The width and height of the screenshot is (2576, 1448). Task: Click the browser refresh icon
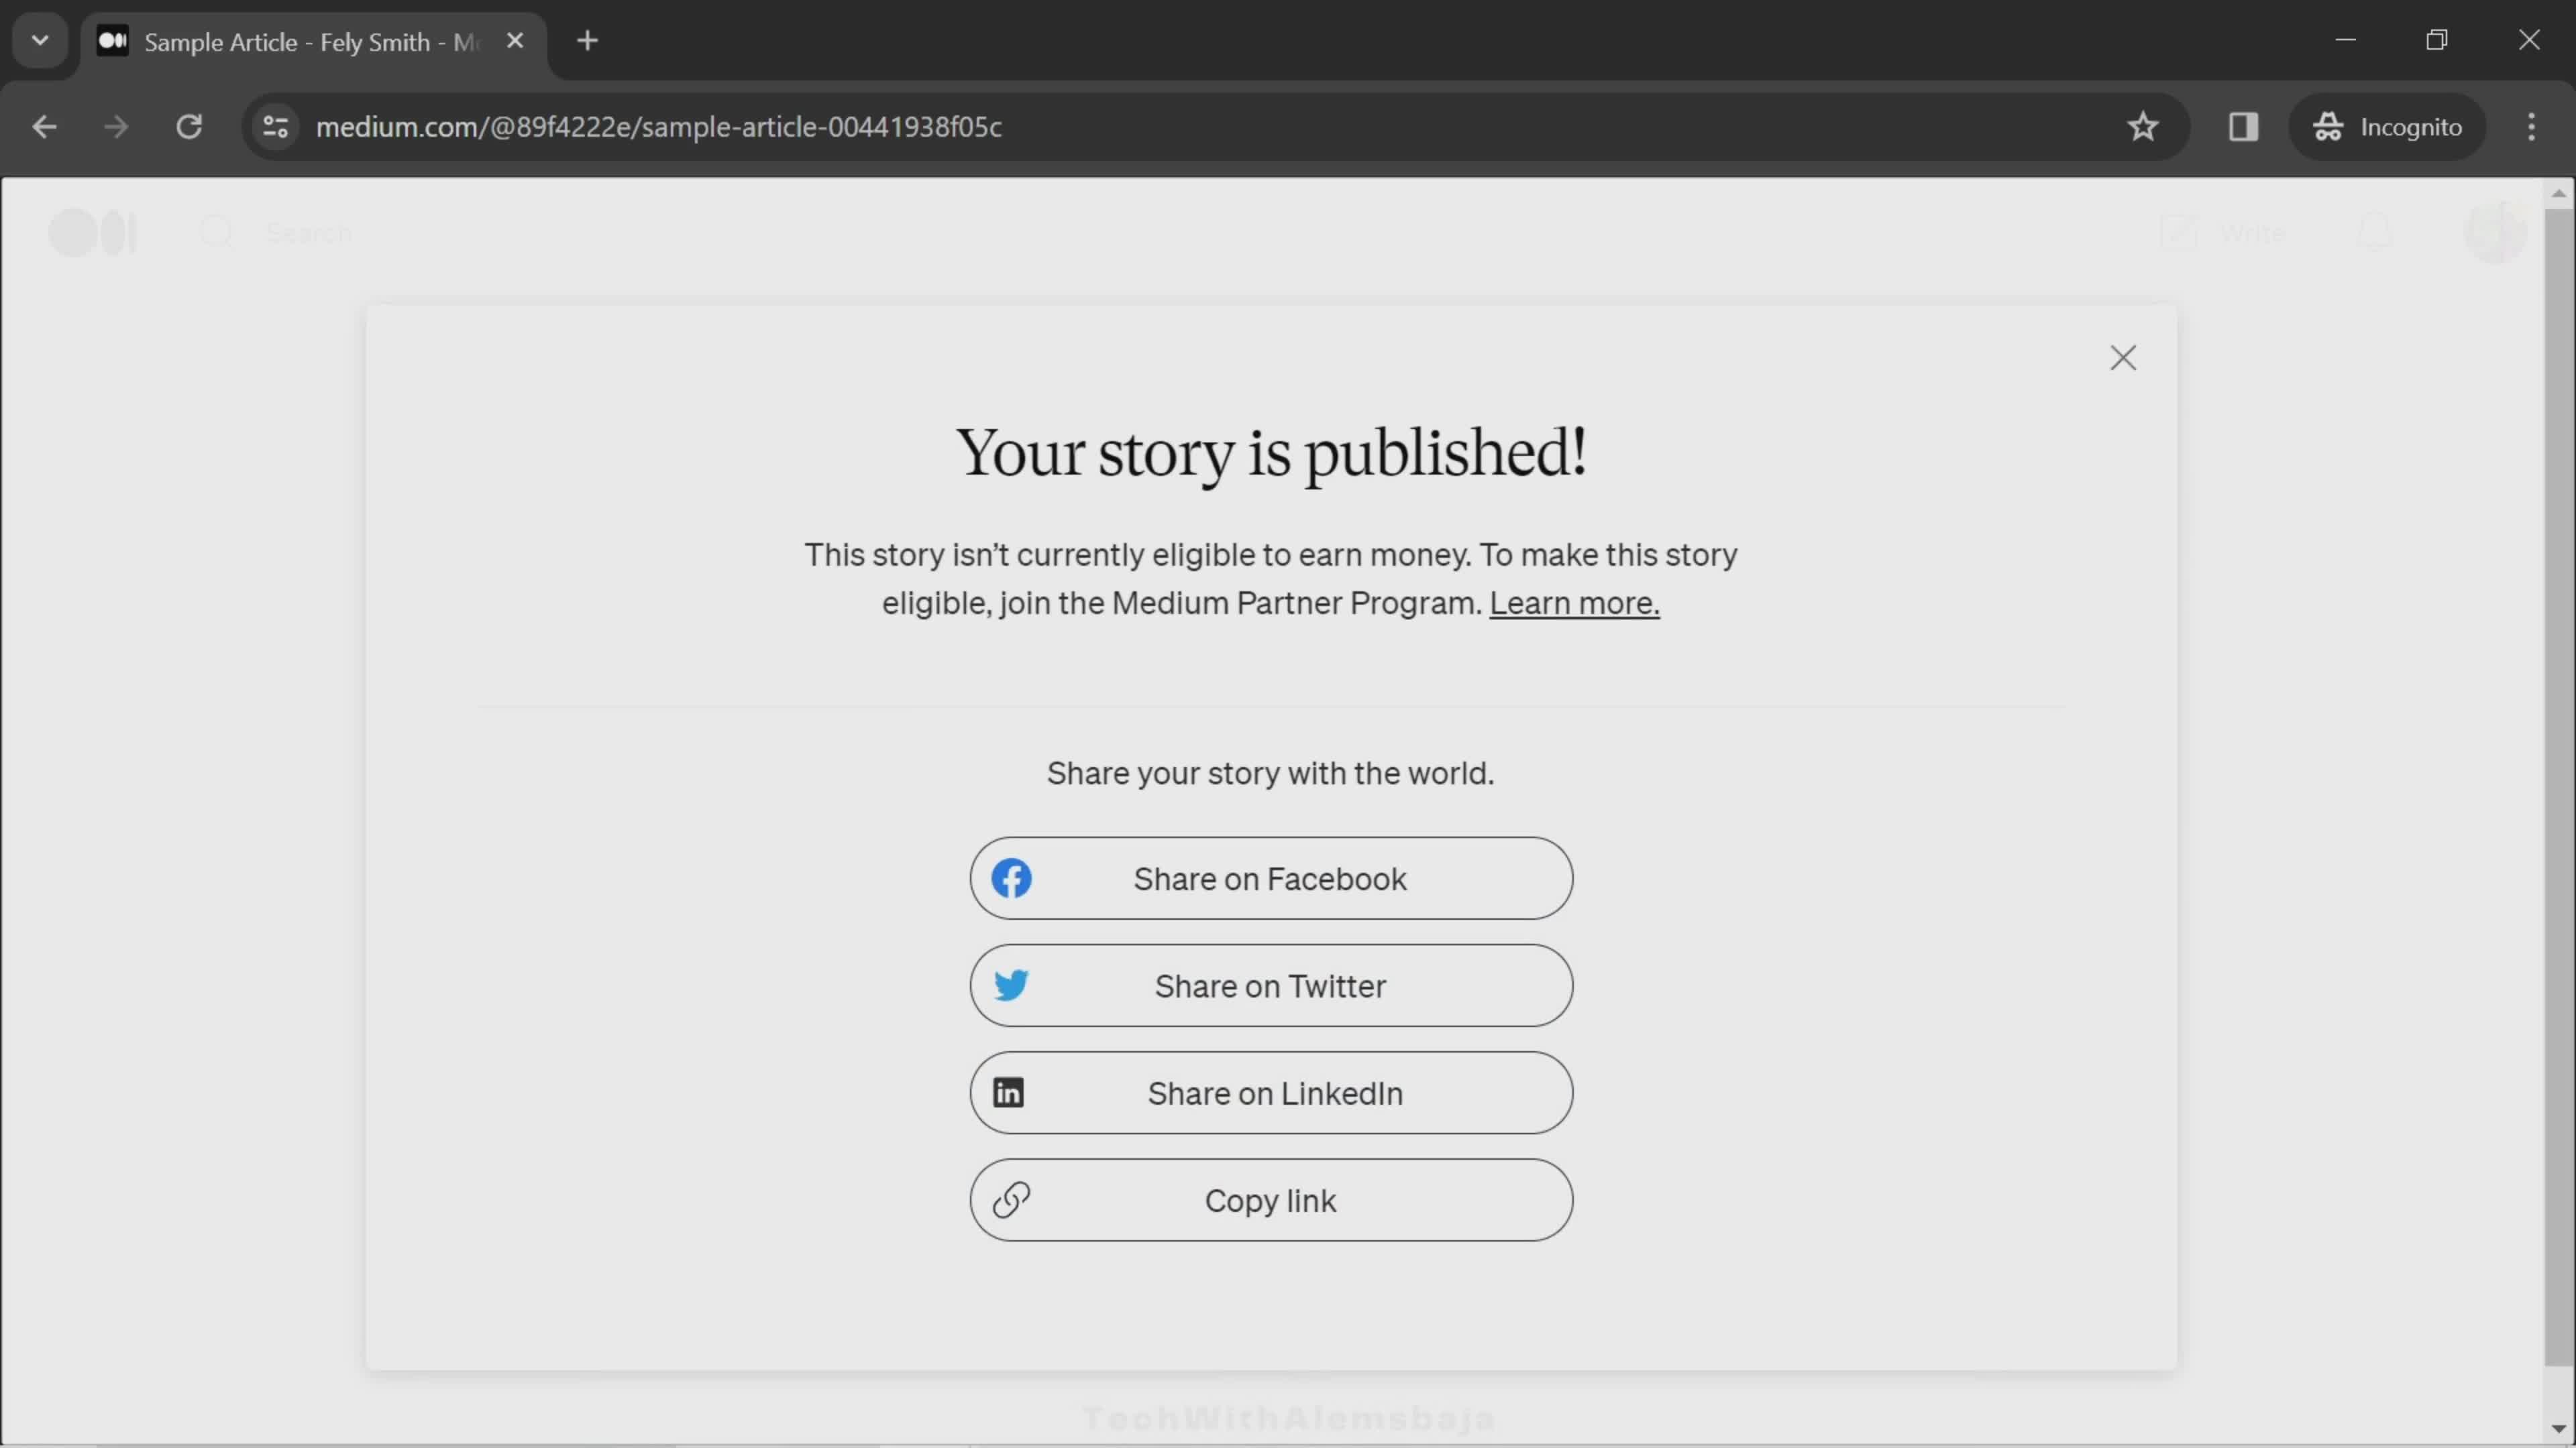[x=189, y=125]
